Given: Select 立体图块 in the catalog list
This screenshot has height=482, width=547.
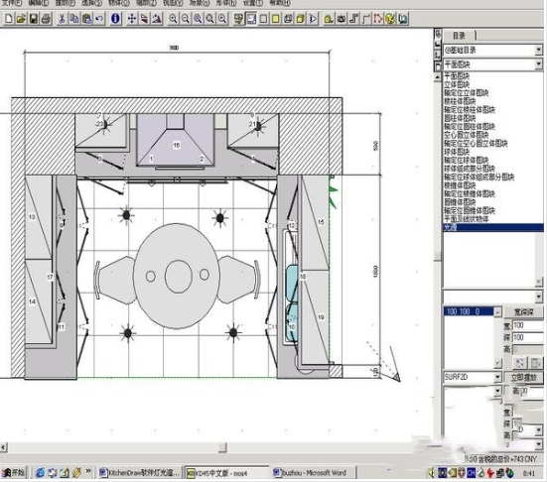Looking at the screenshot, I should click(457, 84).
